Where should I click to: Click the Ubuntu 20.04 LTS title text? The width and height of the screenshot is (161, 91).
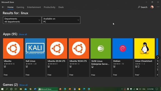56,61
